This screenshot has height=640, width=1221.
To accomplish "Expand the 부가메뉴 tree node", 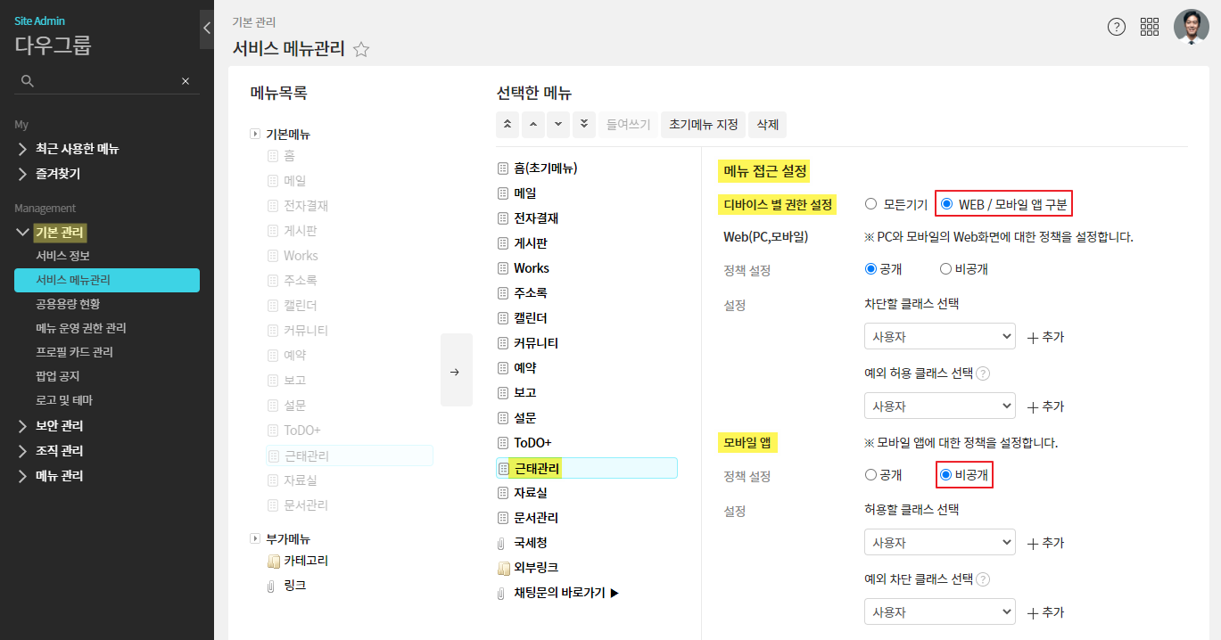I will tap(255, 538).
